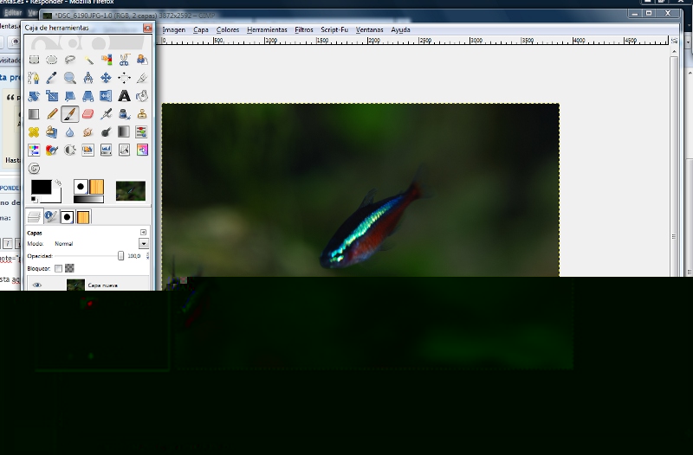
Task: Activate the Zoom magnifier tool
Action: [70, 78]
